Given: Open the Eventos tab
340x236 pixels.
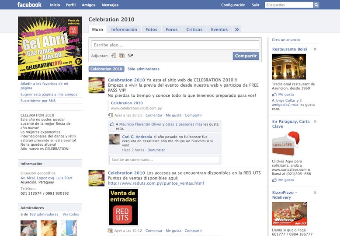Looking at the screenshot, I should pos(219,29).
